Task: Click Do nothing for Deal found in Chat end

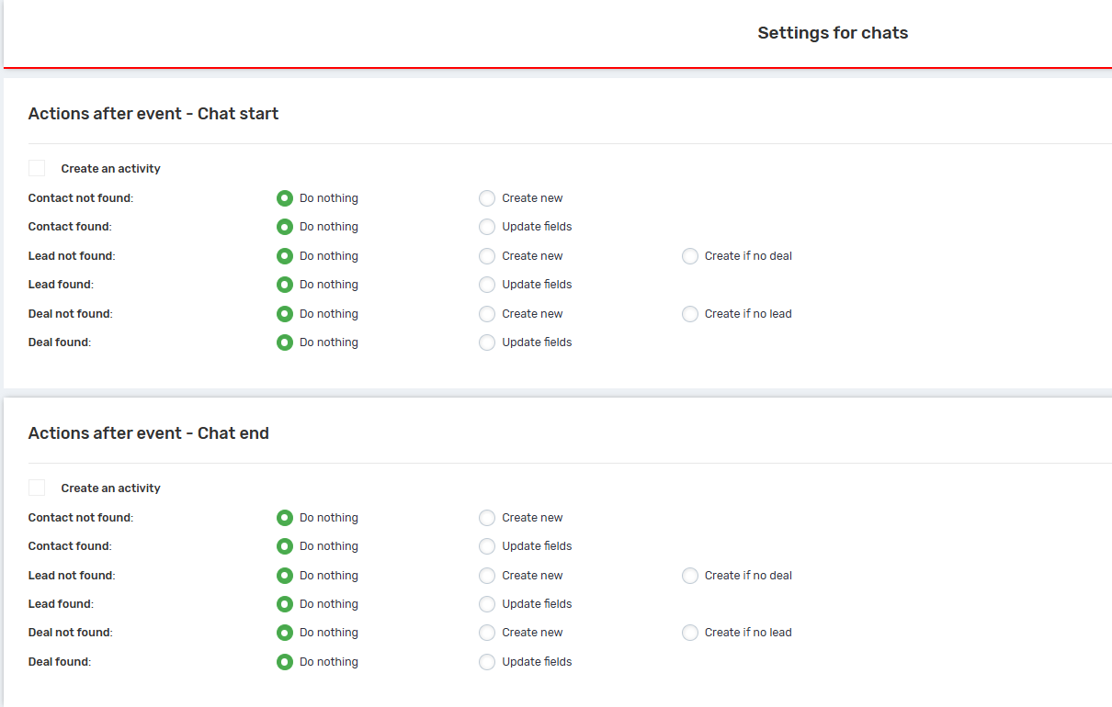Action: 285,662
